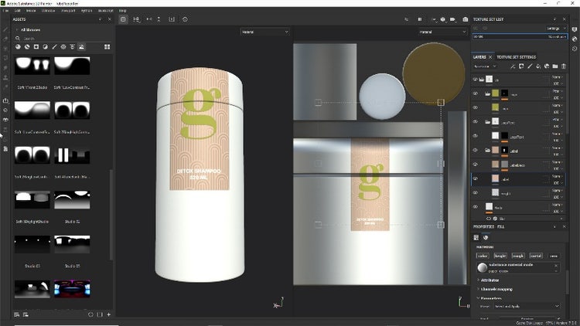The image size is (580, 326).
Task: Switch assets panel to grid view
Action: pyautogui.click(x=107, y=47)
